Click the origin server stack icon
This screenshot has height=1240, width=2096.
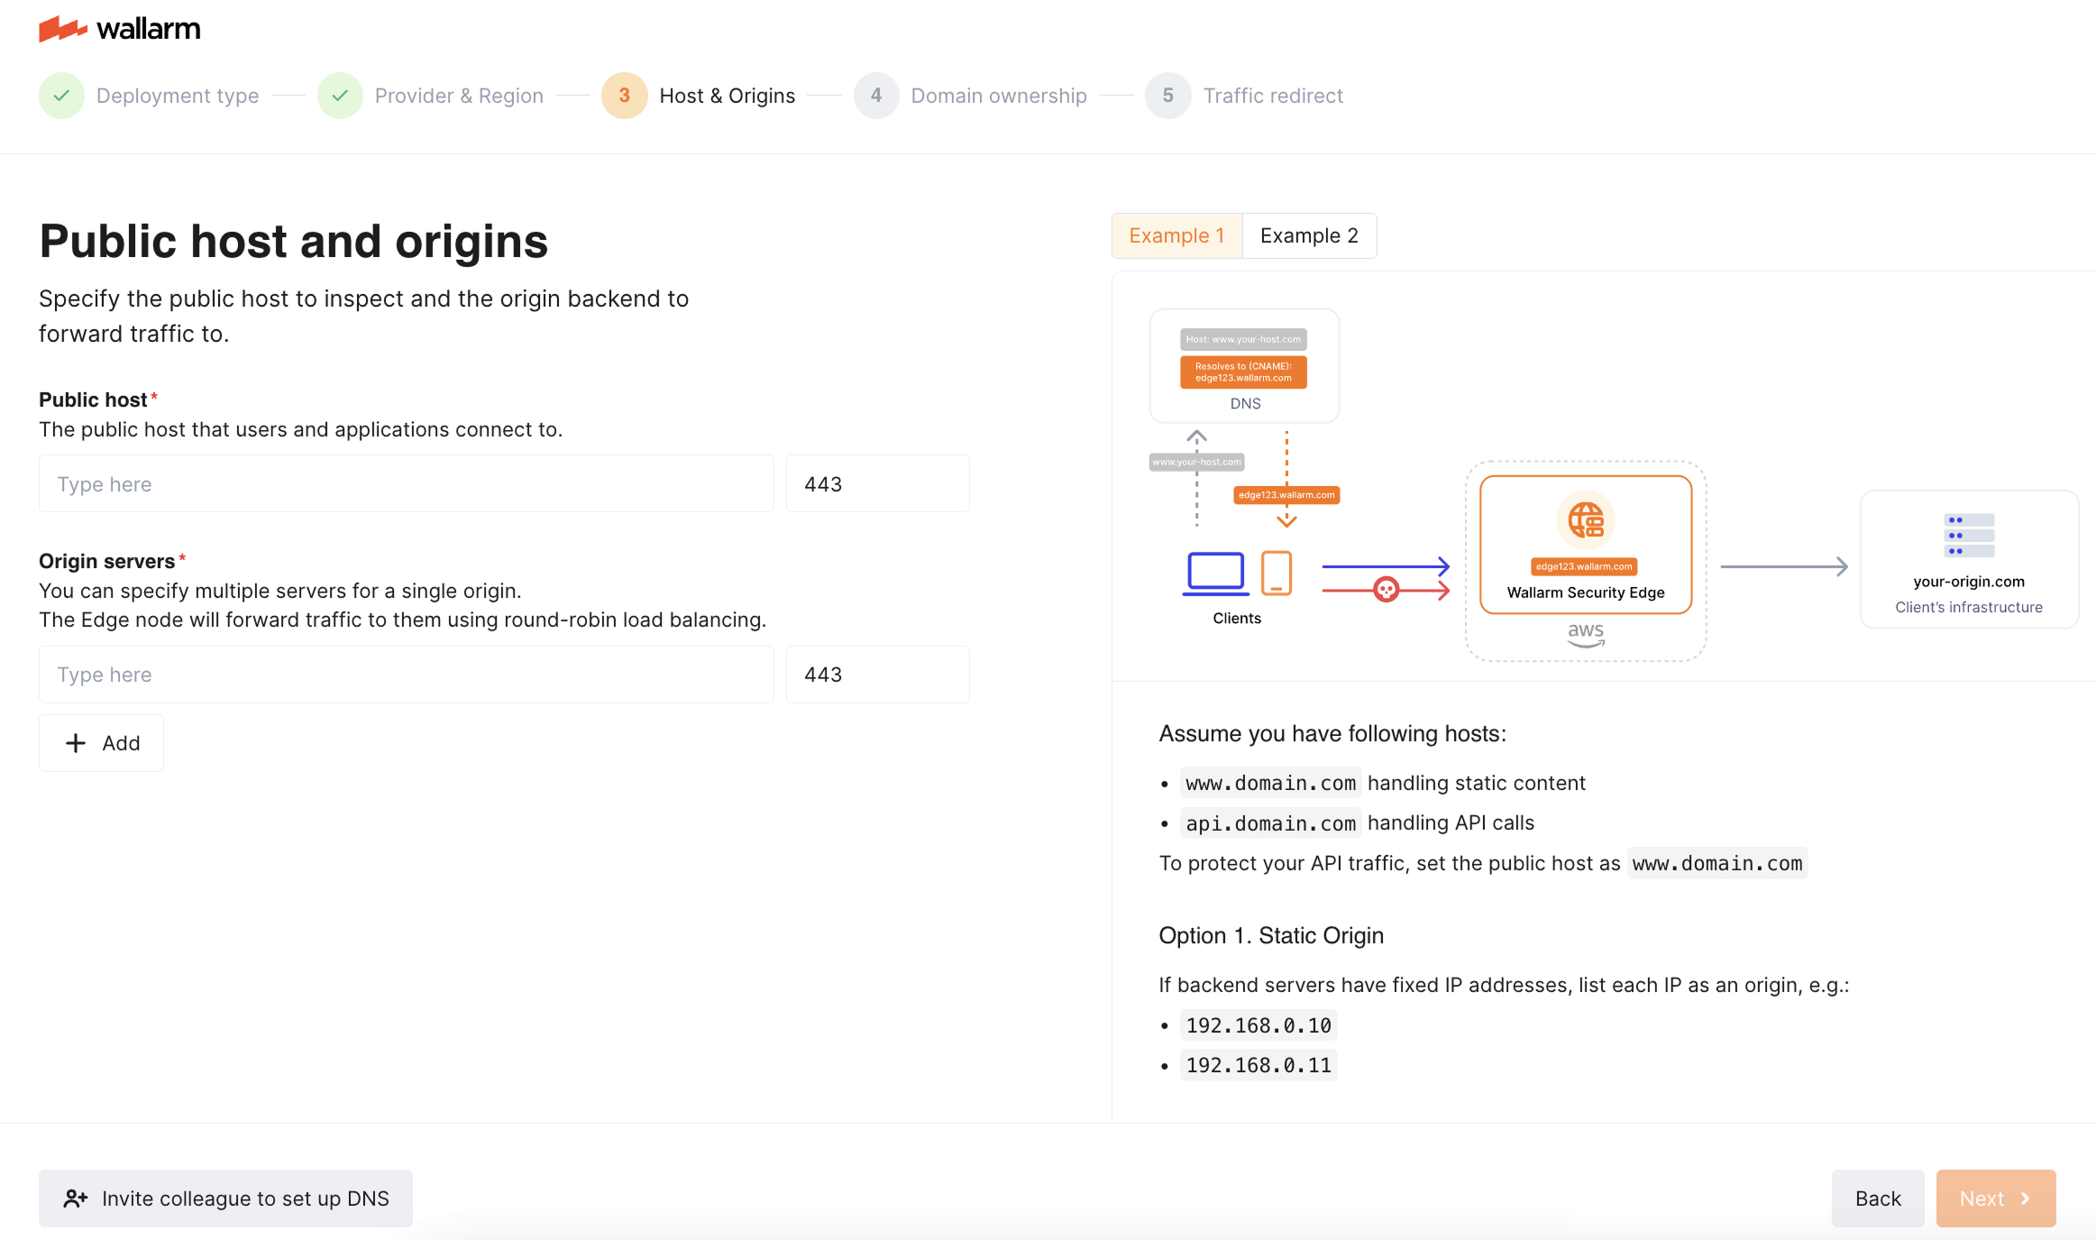1969,535
